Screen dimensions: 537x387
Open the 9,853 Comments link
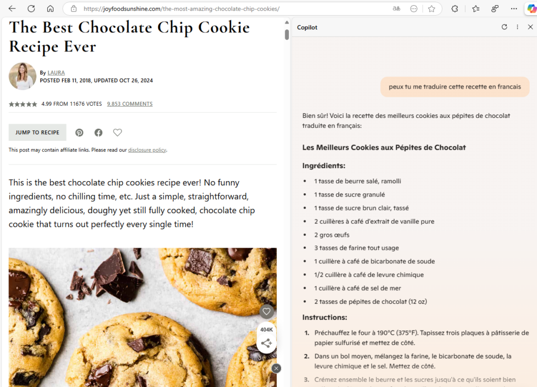(130, 104)
